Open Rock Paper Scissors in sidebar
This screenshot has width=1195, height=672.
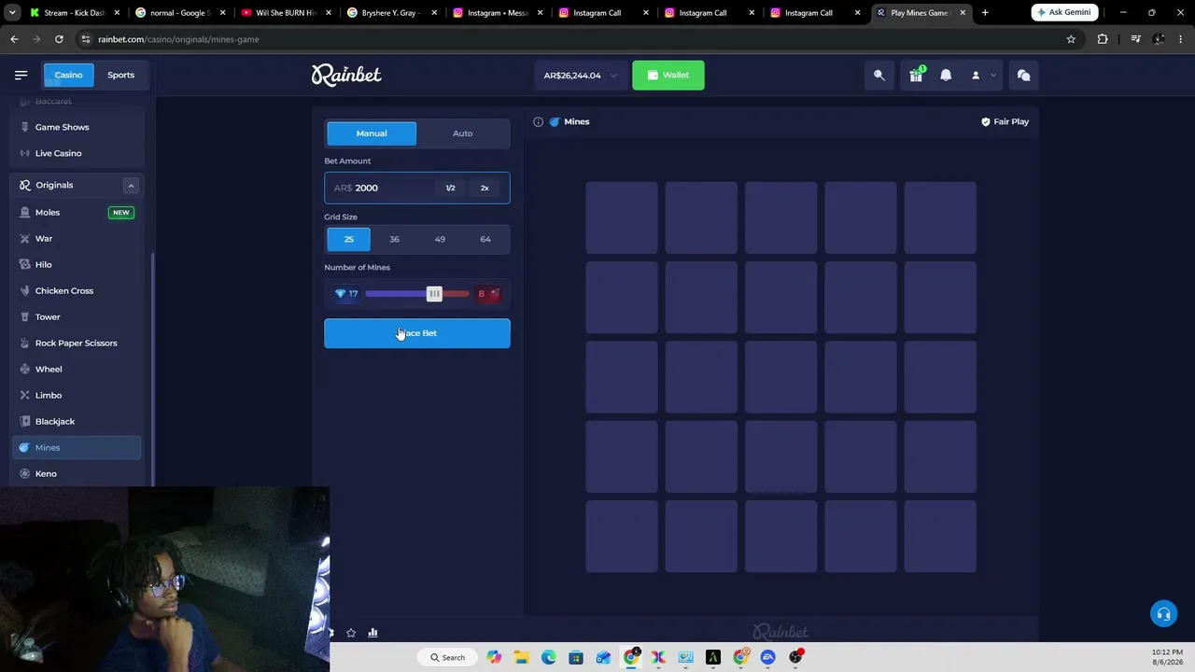coord(77,343)
